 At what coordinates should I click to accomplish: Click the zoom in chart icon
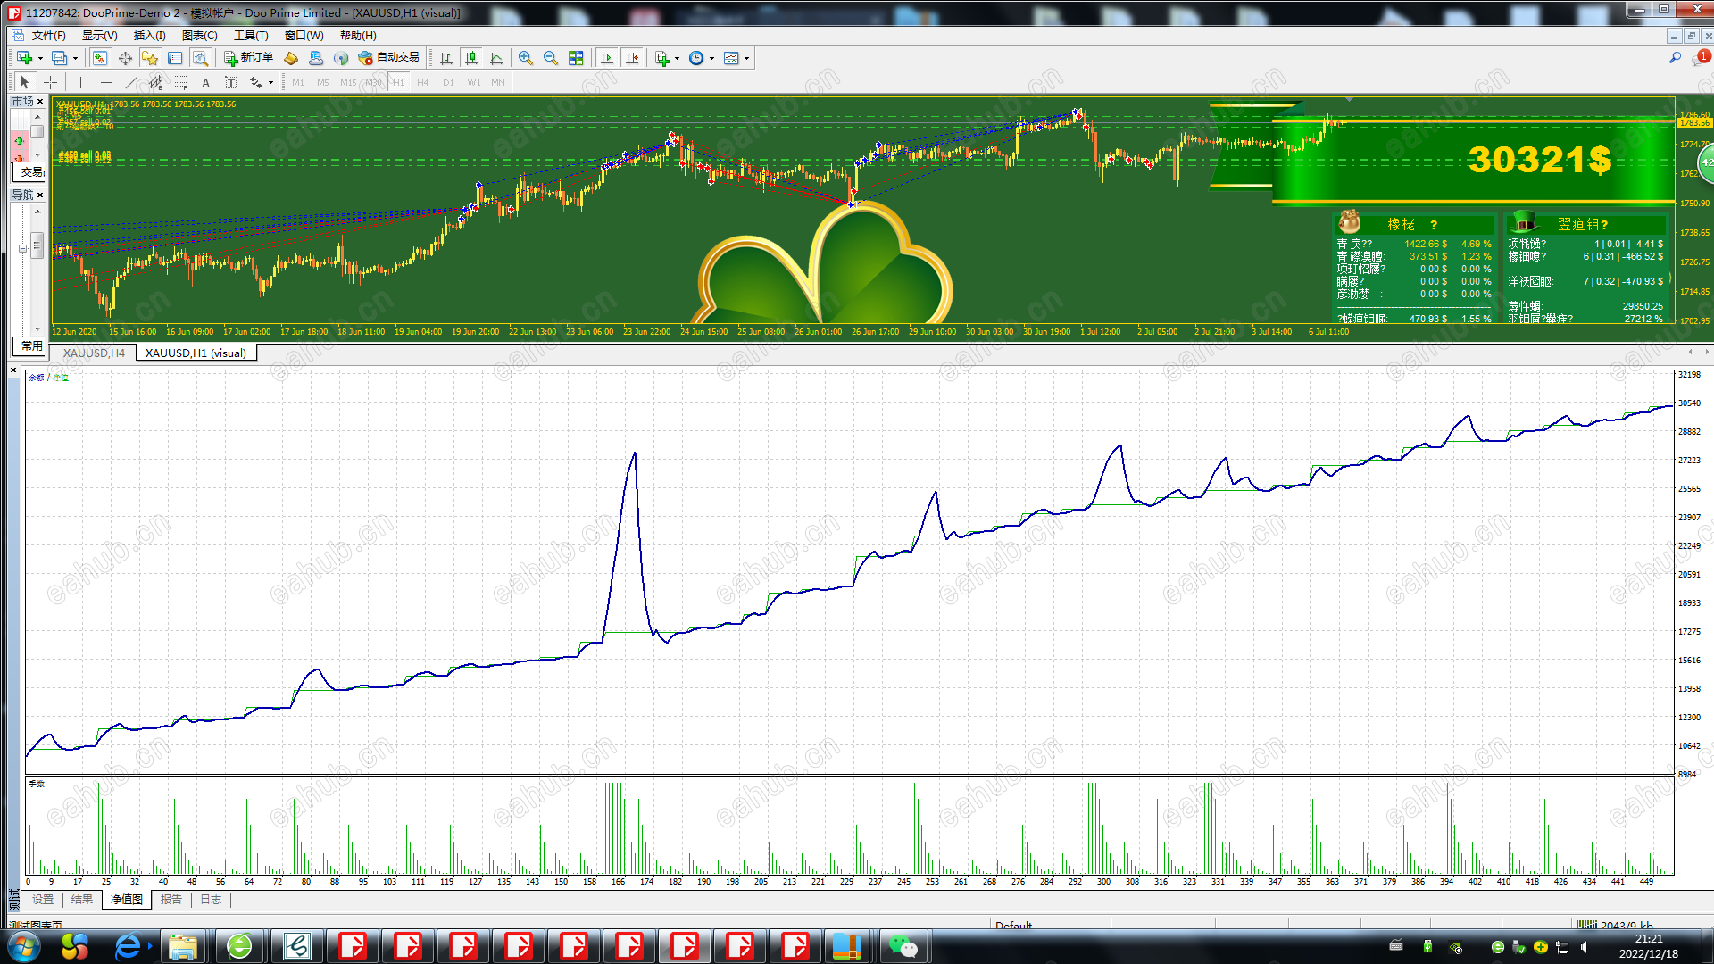(526, 58)
